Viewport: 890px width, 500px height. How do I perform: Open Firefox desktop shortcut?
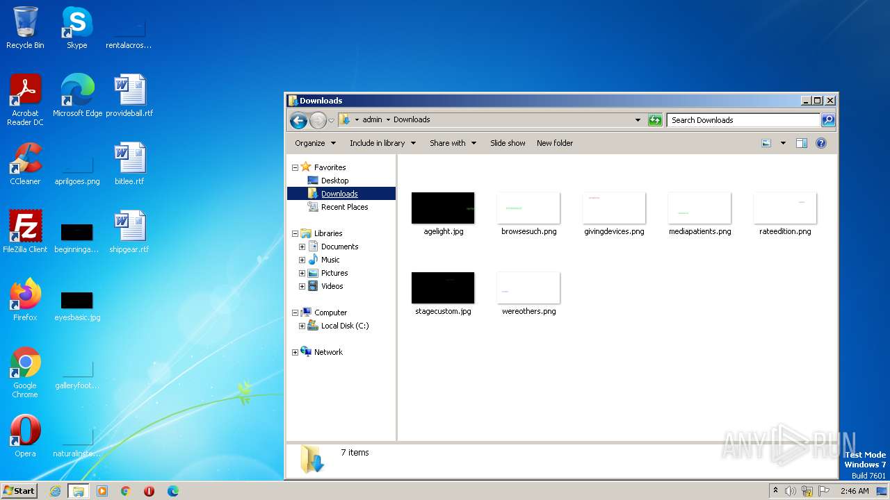click(x=25, y=300)
